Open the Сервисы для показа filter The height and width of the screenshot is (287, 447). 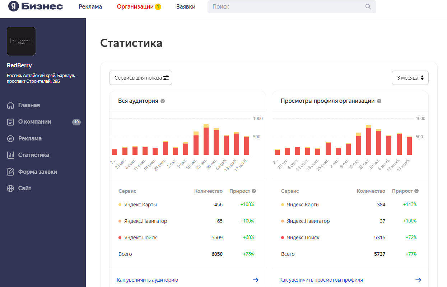point(141,78)
